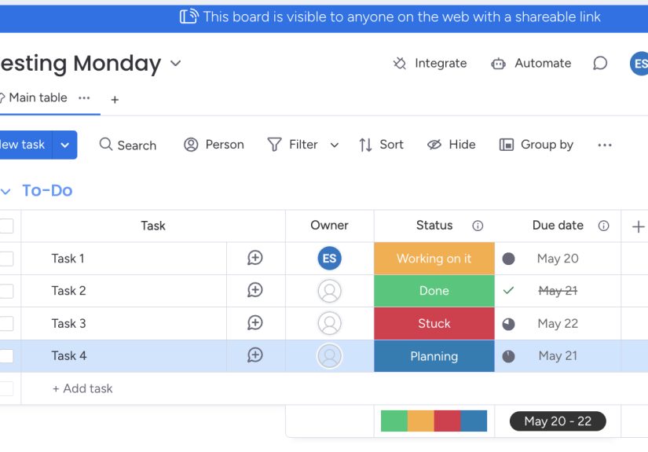This screenshot has height=452, width=648.
Task: Click Task 3 deadline progress circle
Action: [508, 324]
